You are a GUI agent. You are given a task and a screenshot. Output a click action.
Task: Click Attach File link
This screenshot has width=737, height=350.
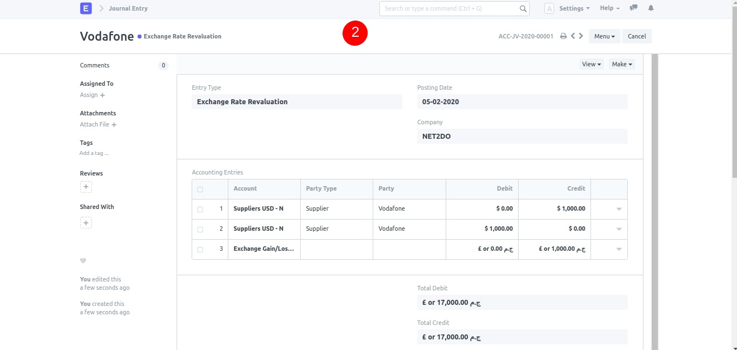[x=94, y=124]
